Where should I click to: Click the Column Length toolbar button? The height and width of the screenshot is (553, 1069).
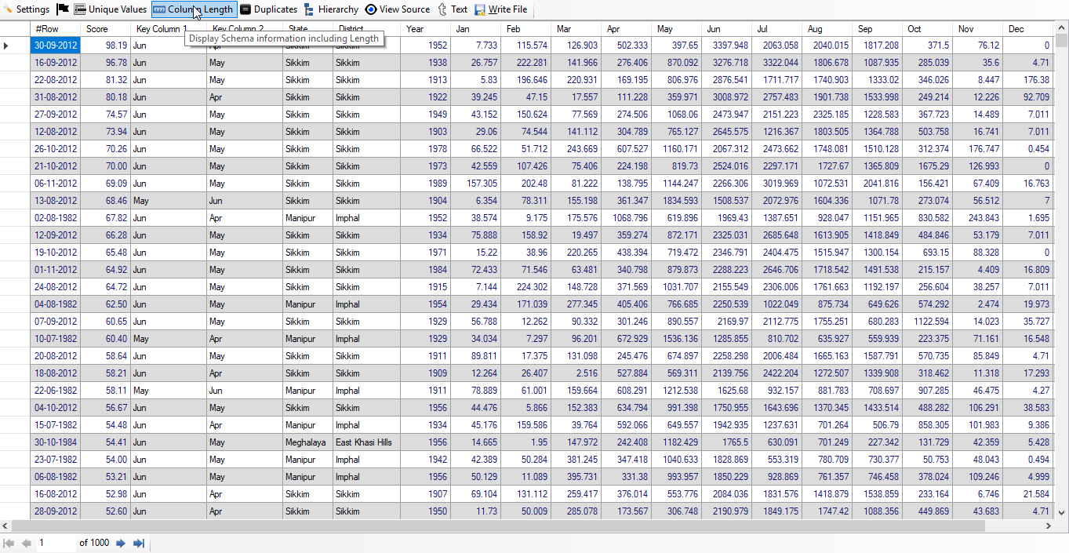point(193,9)
